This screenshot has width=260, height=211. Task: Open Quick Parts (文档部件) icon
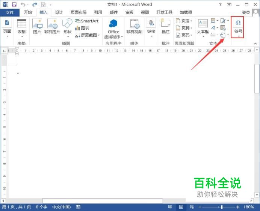tap(213, 21)
